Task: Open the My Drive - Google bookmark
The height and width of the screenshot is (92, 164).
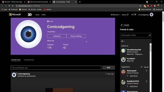Action: coord(35,9)
